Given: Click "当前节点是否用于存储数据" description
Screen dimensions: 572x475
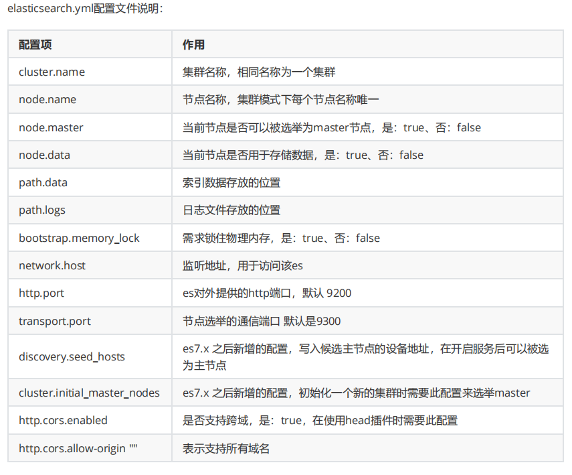Looking at the screenshot, I should click(x=303, y=155).
